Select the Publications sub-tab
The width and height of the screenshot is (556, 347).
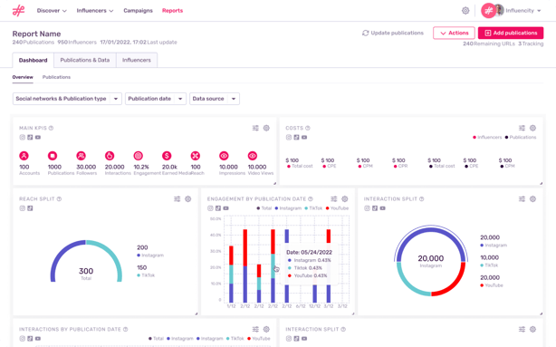pyautogui.click(x=56, y=77)
